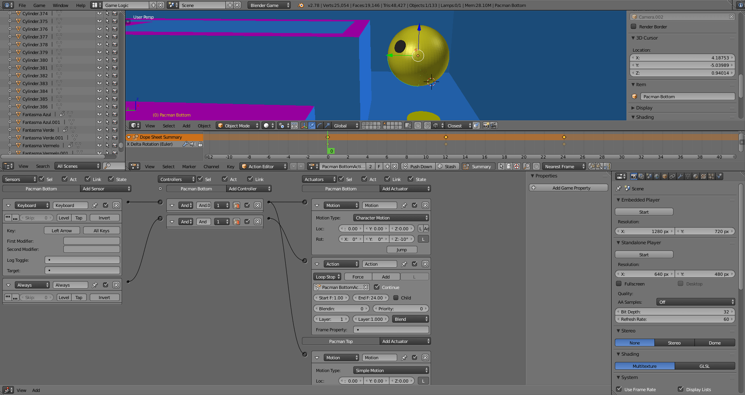Open the World properties tab (globe icon)
The height and width of the screenshot is (395, 745).
coord(657,176)
